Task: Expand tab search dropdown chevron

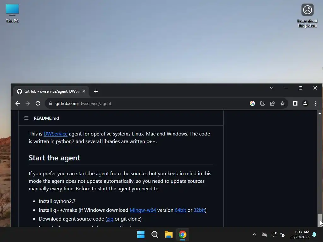Action: click(272, 88)
